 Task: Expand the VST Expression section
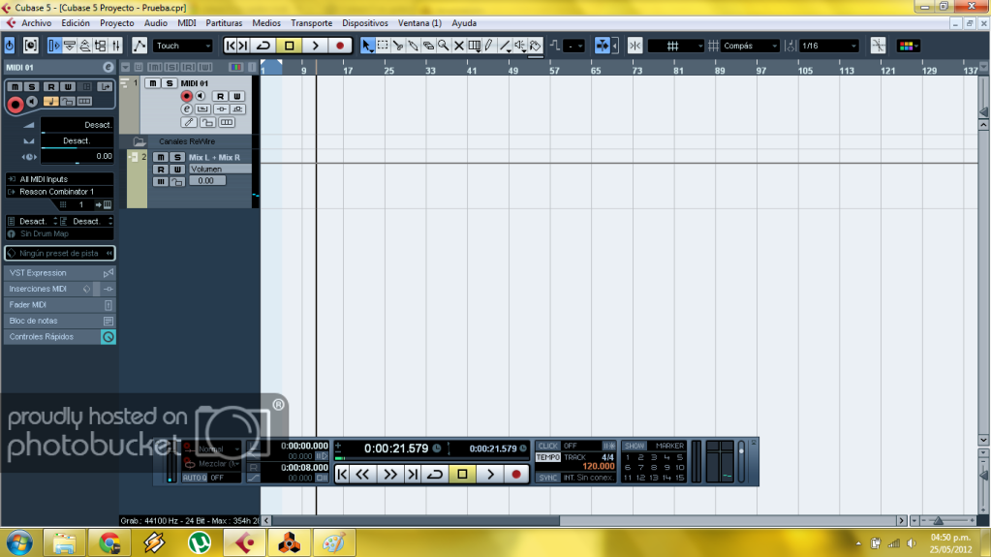[x=60, y=273]
